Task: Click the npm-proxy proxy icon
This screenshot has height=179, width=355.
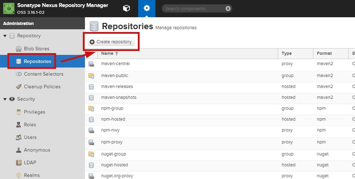Action: pos(91,143)
